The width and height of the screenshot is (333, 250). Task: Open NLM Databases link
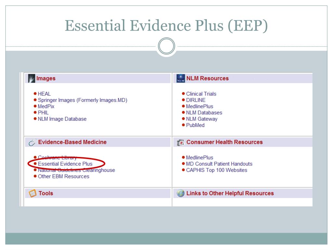[x=204, y=113]
